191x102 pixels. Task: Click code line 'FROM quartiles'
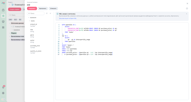tap(70, 41)
